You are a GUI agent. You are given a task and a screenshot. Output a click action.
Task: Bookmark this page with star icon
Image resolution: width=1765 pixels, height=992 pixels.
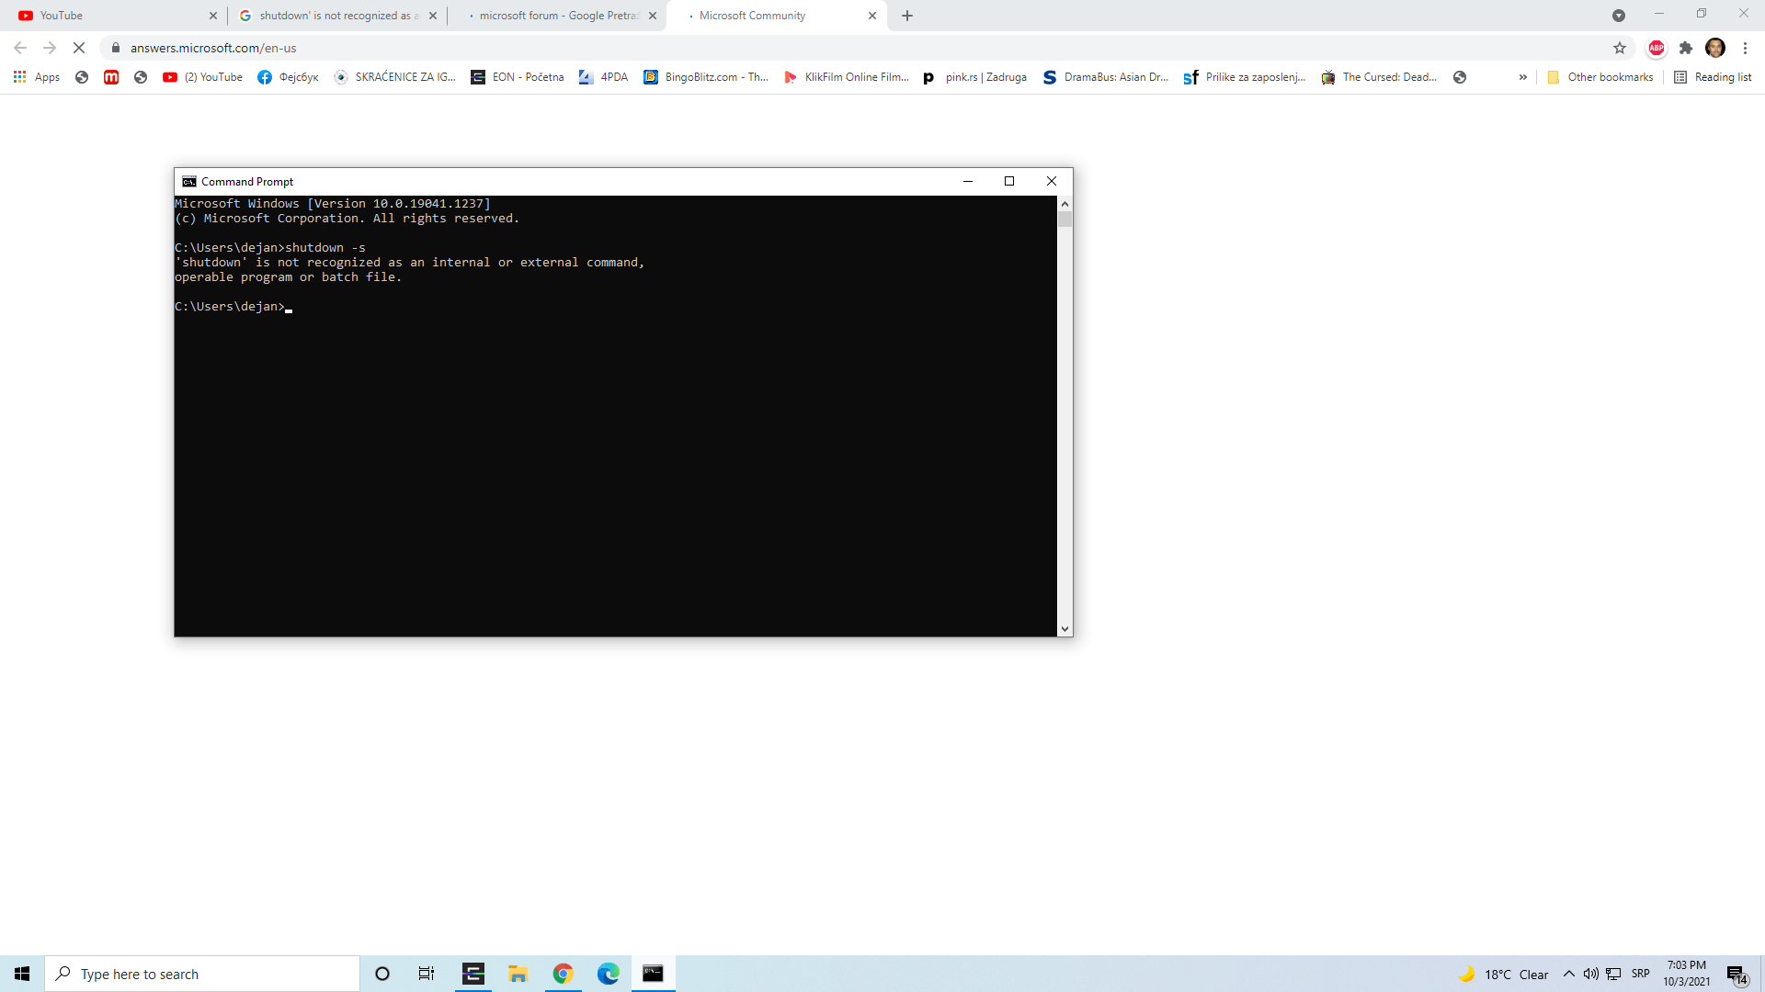pos(1620,48)
